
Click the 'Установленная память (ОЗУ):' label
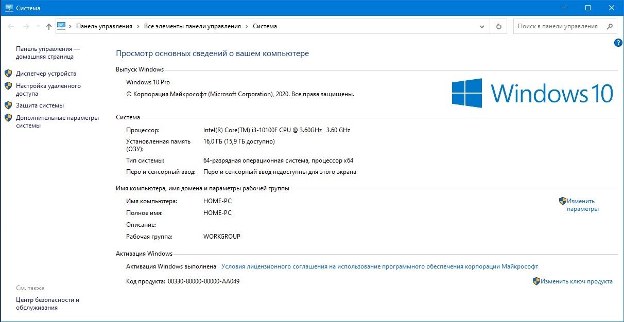[158, 145]
